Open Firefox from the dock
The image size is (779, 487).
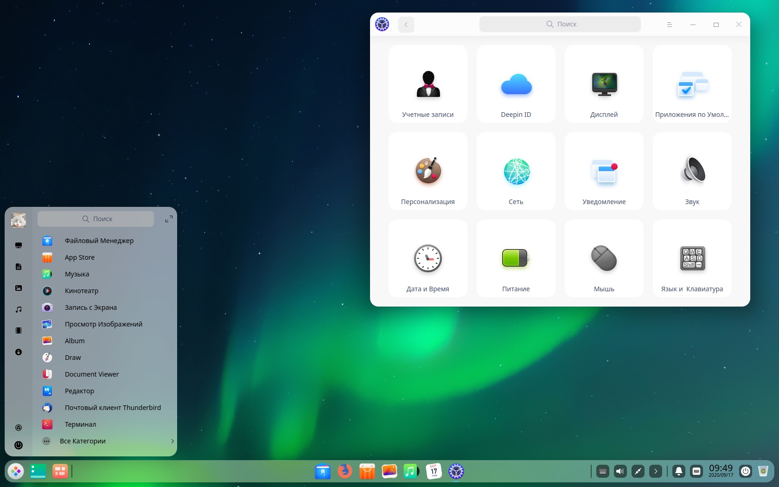[x=345, y=471]
